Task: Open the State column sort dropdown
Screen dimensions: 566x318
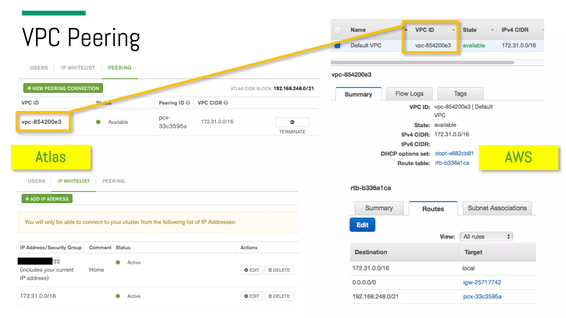Action: click(x=492, y=30)
